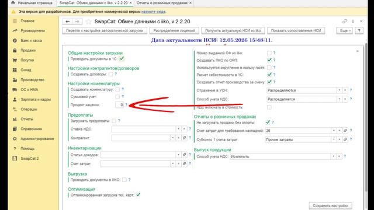The width and height of the screenshot is (374, 210).
Task: Toggle Создавать отчет производства за смену checkbox
Action: coord(269,82)
